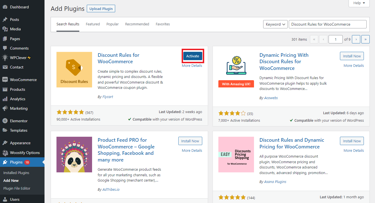Click the Plugins update count badge 18

27,162
